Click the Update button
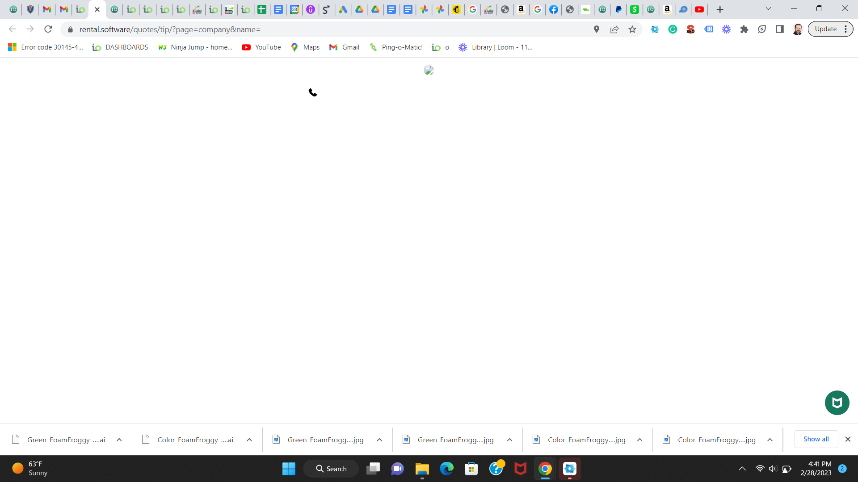Screen dimensions: 858x482 (825, 29)
